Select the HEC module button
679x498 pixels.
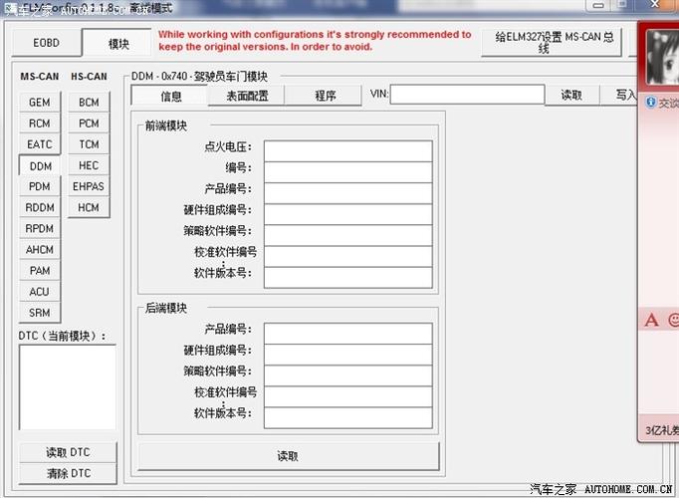89,165
